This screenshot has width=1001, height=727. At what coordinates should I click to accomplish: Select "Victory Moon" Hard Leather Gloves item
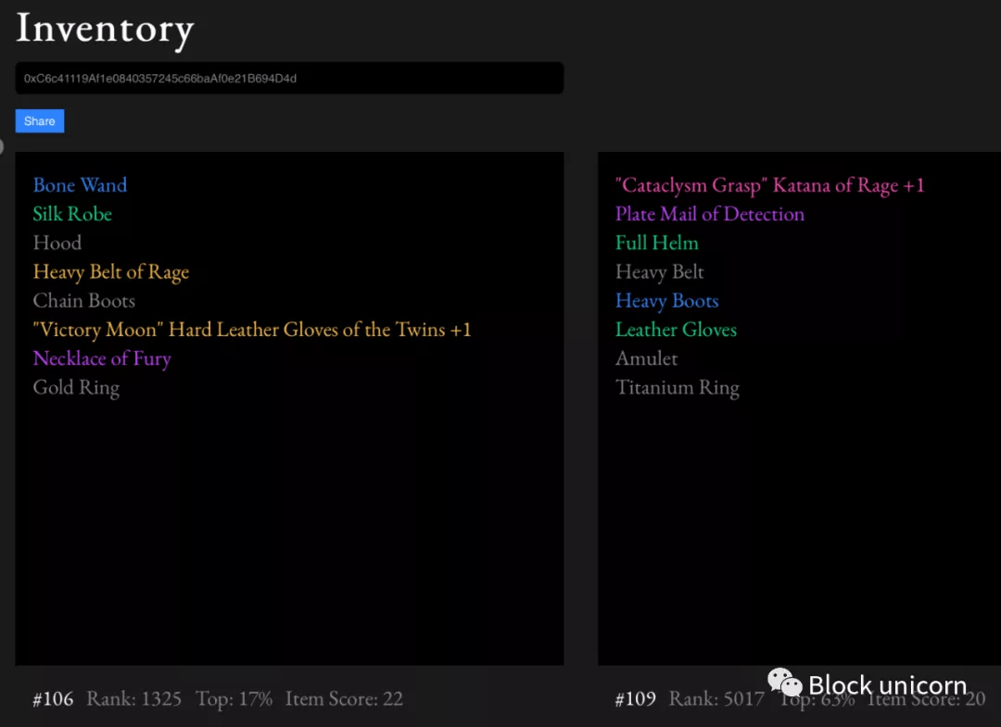pyautogui.click(x=252, y=330)
